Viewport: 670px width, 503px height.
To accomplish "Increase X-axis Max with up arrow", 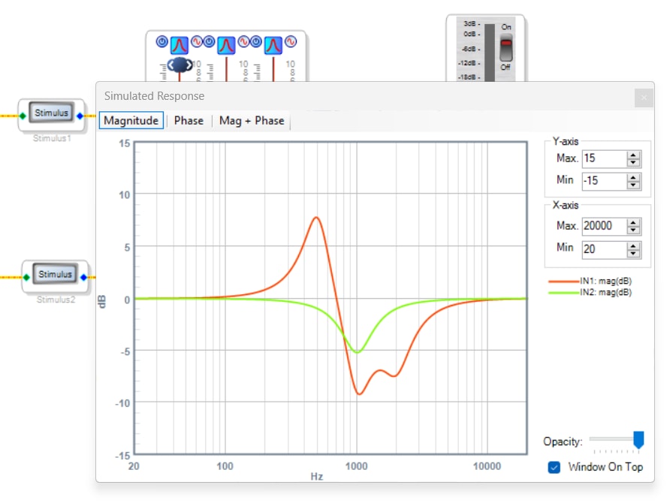I will [x=633, y=222].
